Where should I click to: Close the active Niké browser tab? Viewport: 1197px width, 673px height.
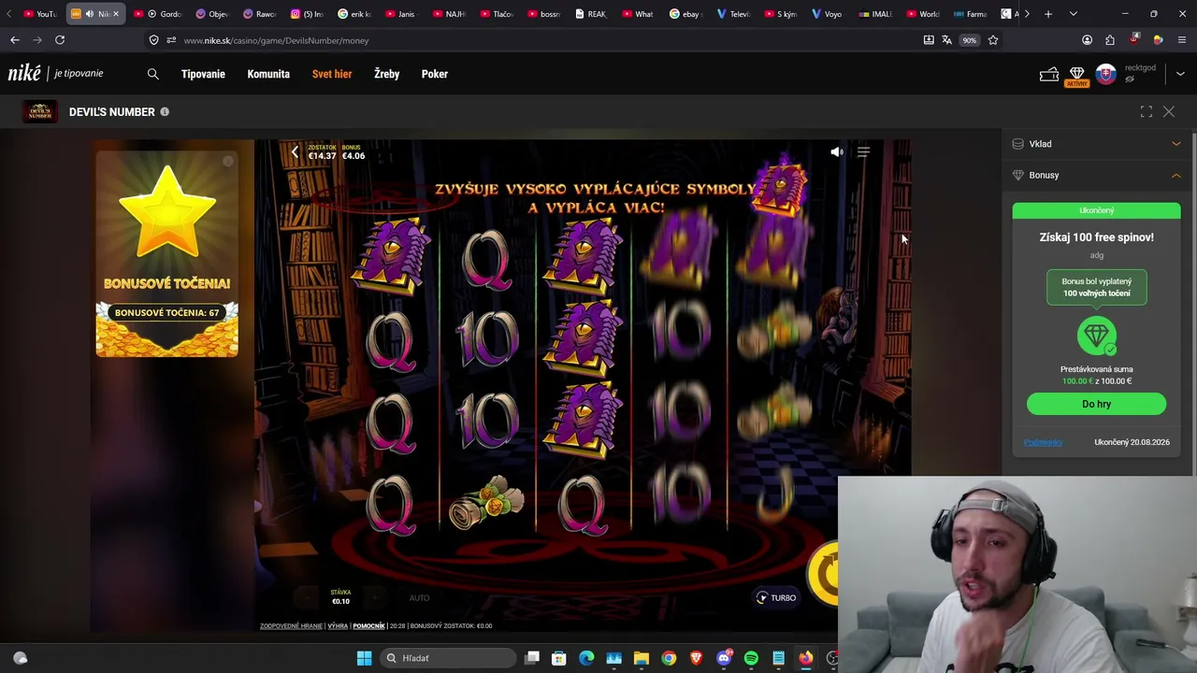coord(116,14)
